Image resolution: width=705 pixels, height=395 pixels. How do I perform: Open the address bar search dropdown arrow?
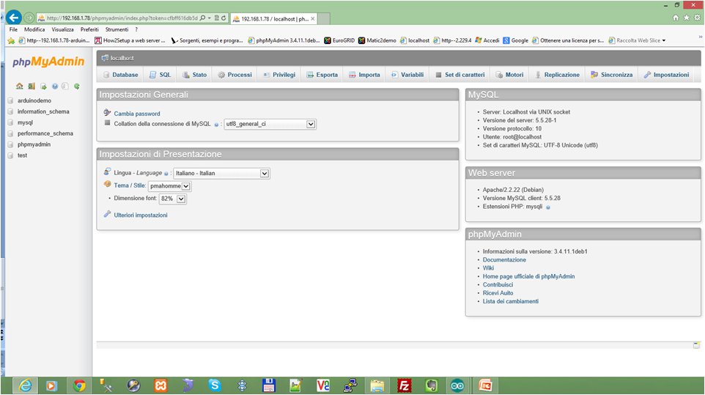click(209, 18)
